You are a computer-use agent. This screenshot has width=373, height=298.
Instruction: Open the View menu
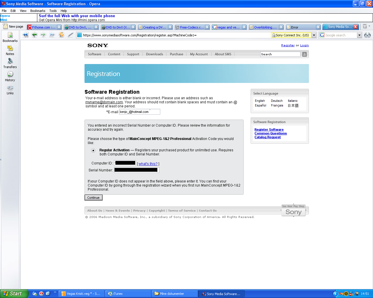23,11
